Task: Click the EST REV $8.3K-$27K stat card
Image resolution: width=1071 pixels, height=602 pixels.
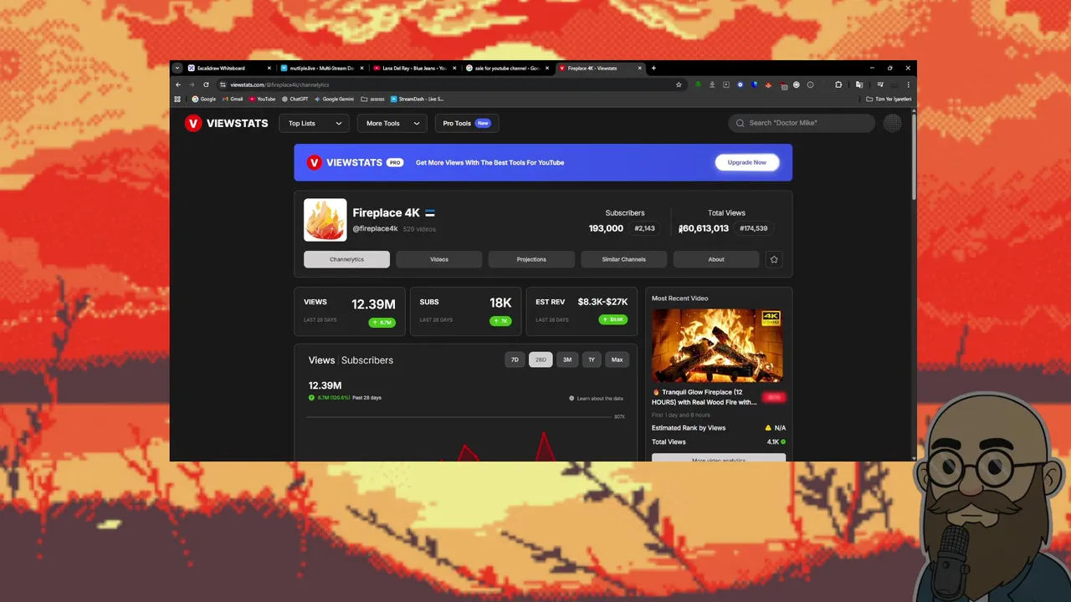Action: 582,311
